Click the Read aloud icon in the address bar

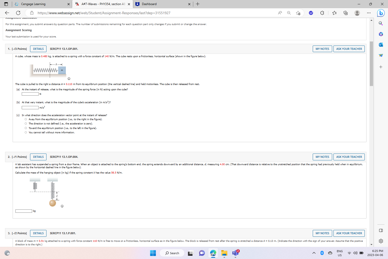pos(280,13)
